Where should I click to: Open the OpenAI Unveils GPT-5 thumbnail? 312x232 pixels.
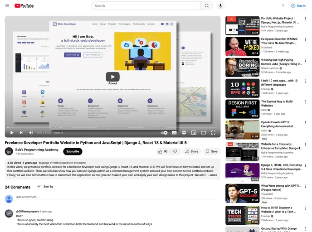[242, 130]
